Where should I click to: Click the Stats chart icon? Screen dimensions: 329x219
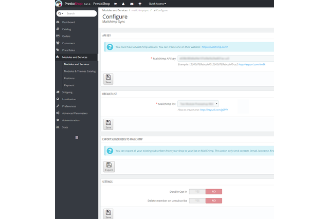(x=58, y=127)
